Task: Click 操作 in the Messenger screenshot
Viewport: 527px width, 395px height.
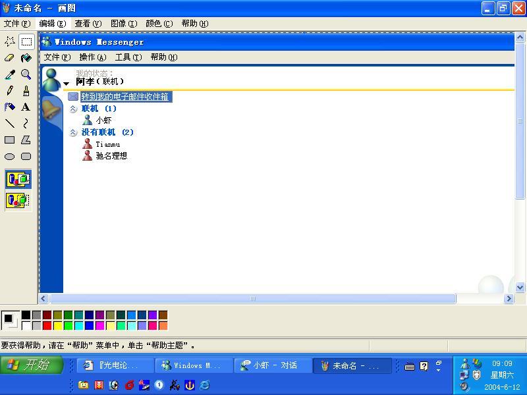Action: 93,57
